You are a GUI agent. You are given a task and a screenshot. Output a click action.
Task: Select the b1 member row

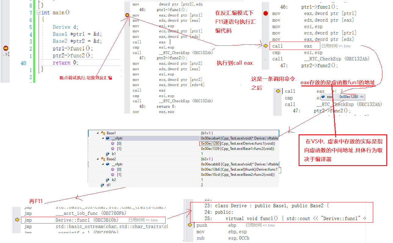tap(114, 154)
